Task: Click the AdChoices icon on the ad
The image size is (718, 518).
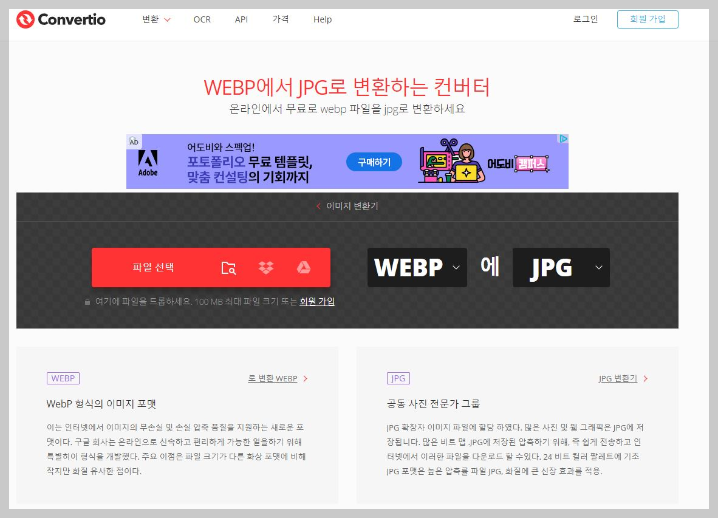Action: pyautogui.click(x=563, y=138)
